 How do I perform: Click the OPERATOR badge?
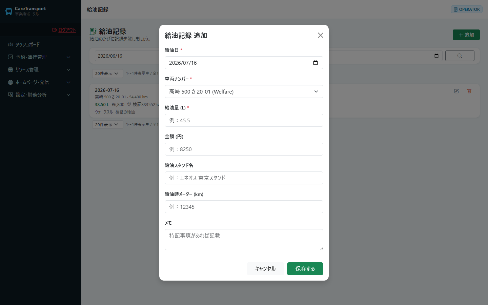467,9
